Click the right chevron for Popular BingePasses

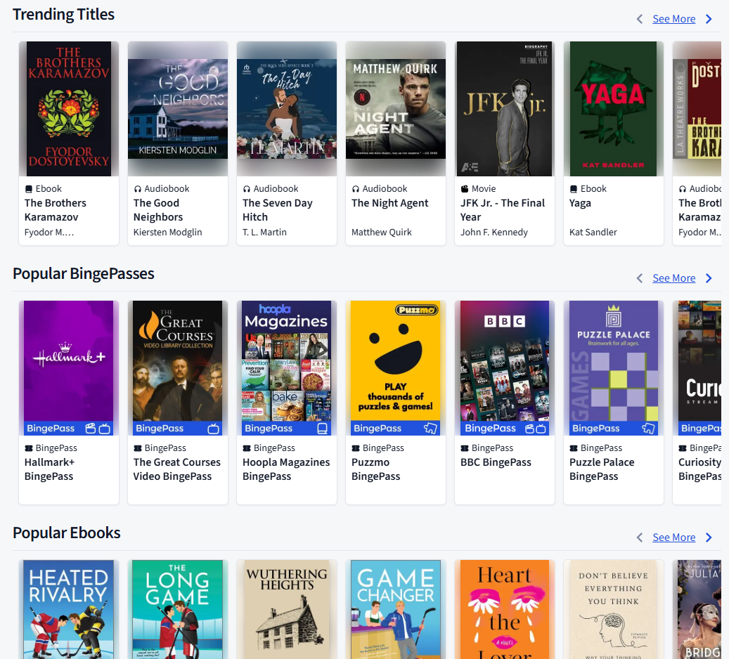[x=709, y=278]
